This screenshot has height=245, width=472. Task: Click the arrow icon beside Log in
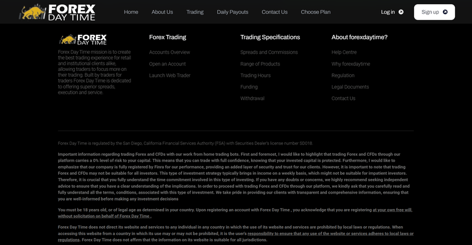pos(401,12)
